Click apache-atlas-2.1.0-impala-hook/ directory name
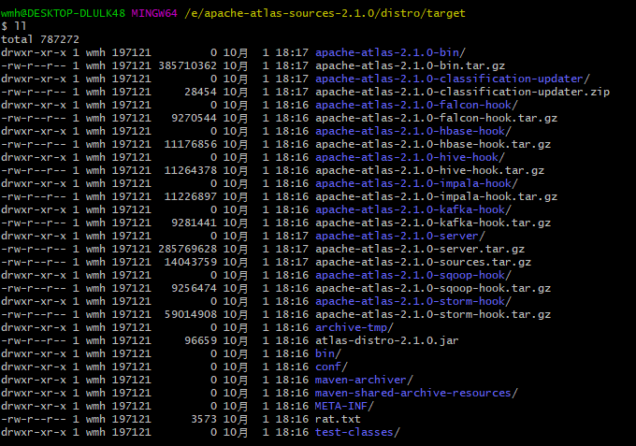Viewport: 636px width, 446px height. 416,183
